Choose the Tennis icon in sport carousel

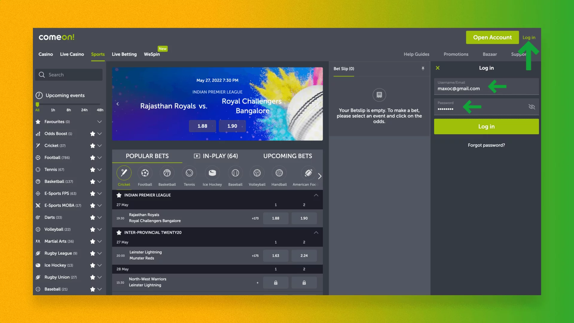click(x=189, y=173)
